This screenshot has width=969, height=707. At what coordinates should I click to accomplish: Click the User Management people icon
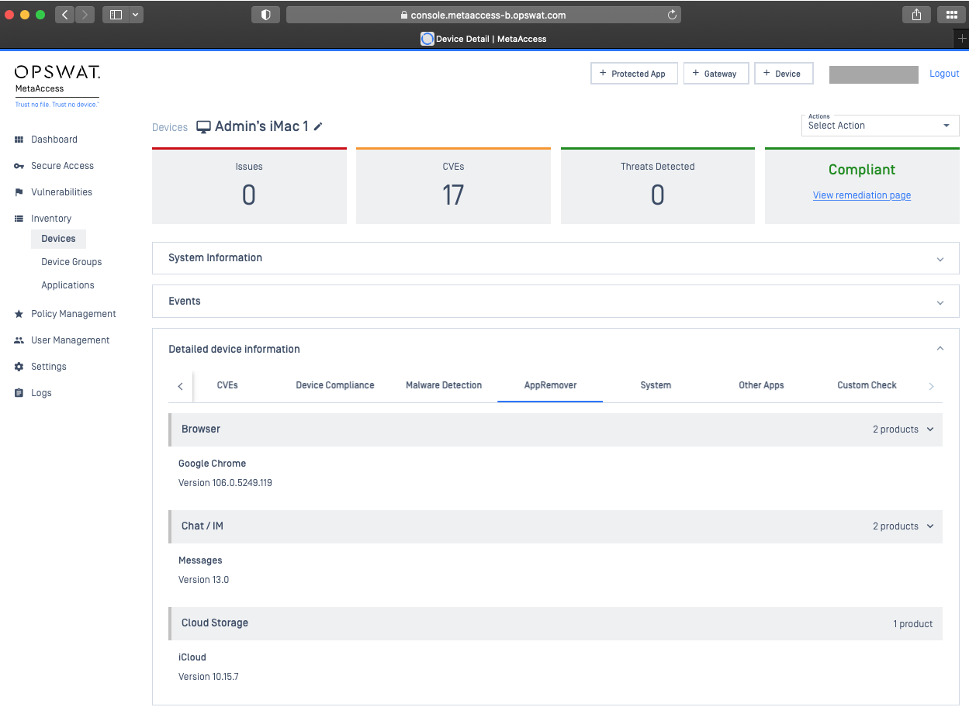pyautogui.click(x=19, y=340)
